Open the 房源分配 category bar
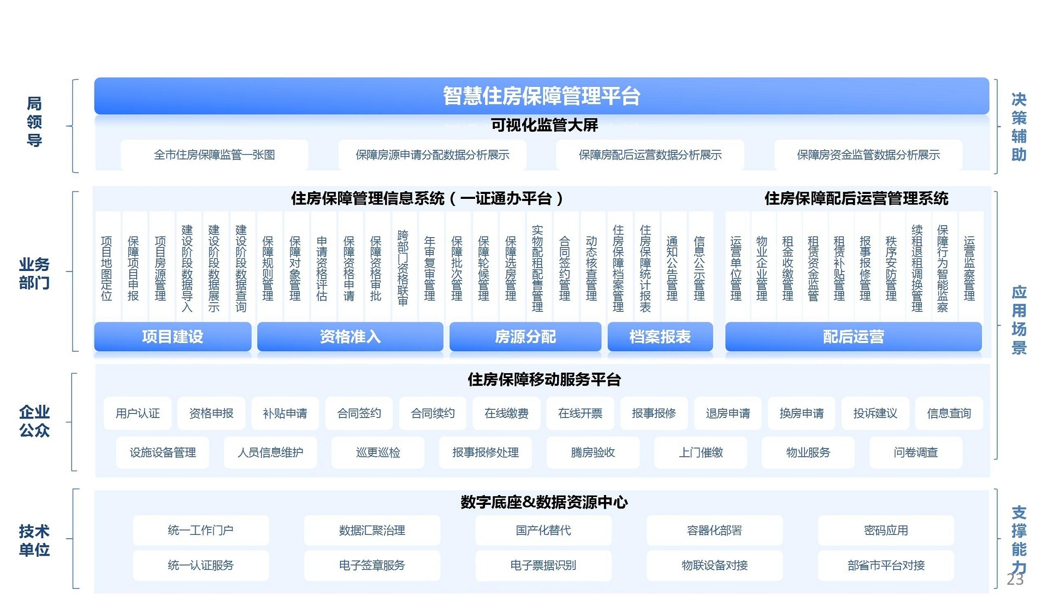The width and height of the screenshot is (1054, 607). (x=525, y=337)
